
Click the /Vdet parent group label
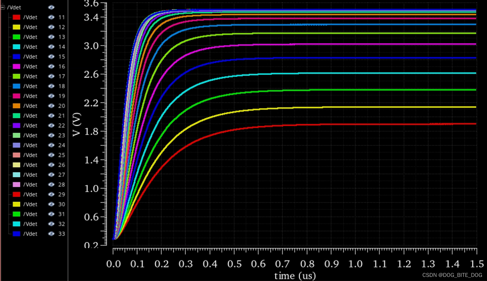(x=14, y=7)
